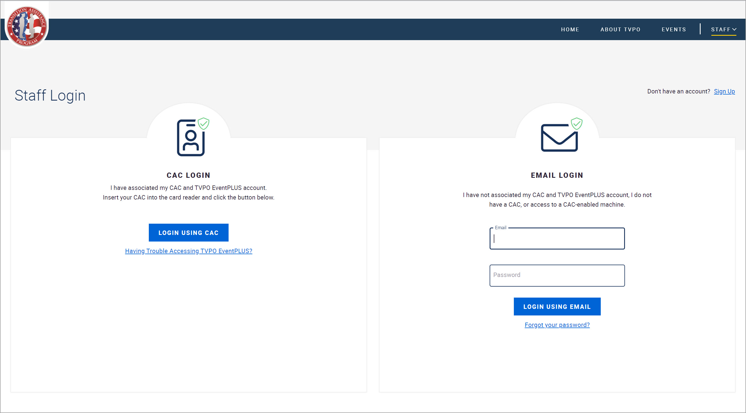The image size is (746, 413).
Task: Click the LOGIN USING CAC button
Action: [x=188, y=232]
